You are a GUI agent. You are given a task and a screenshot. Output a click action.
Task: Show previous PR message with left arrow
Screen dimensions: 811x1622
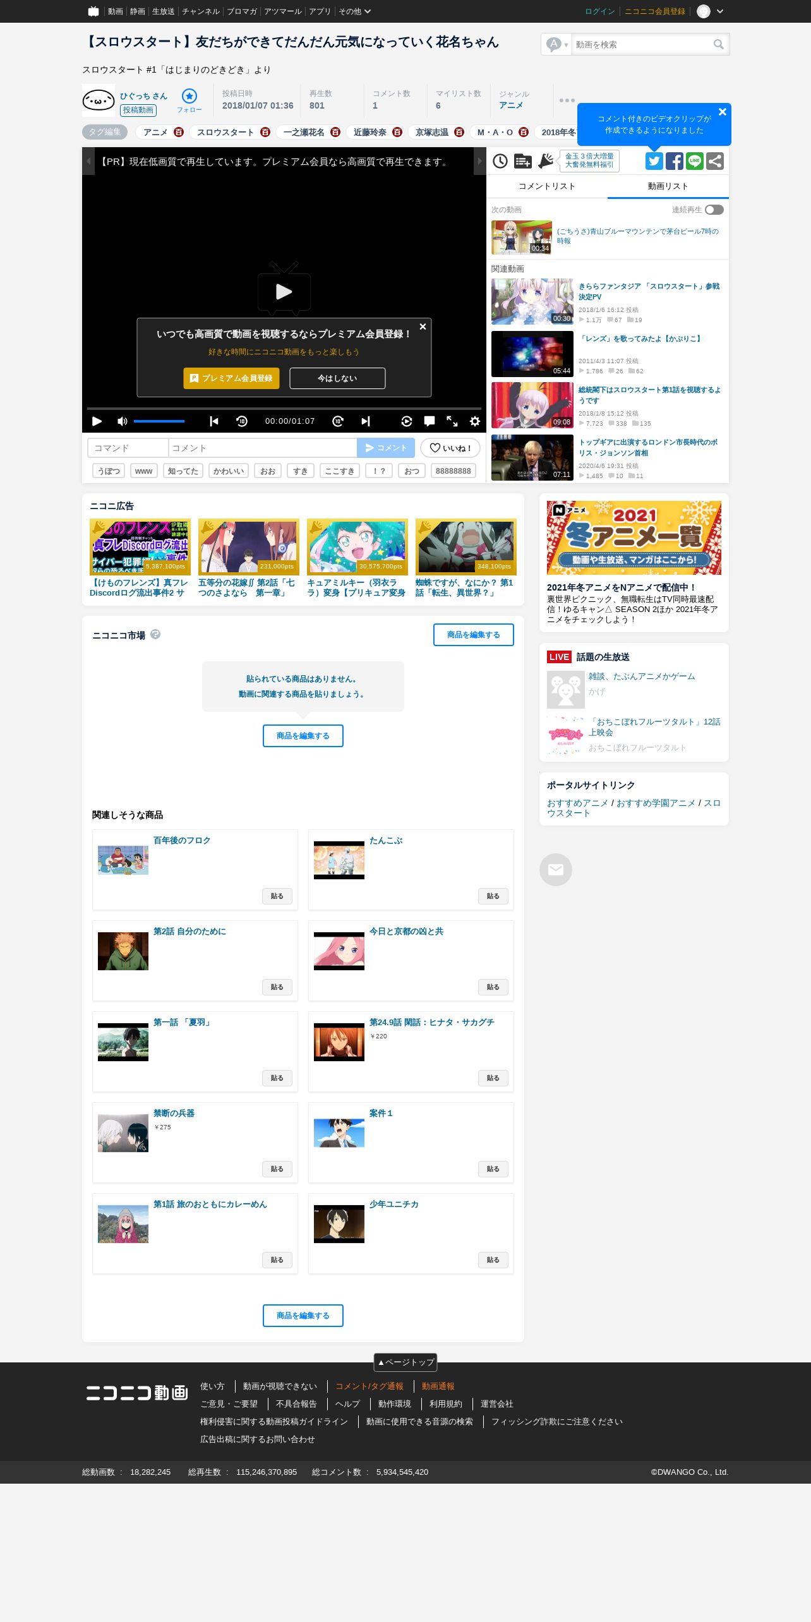[88, 161]
